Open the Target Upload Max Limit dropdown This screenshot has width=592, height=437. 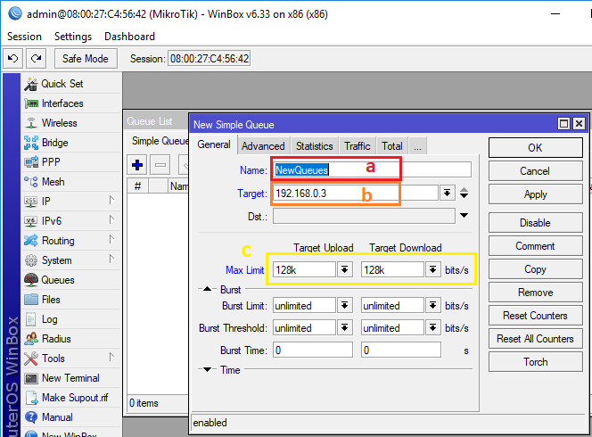[x=344, y=269]
